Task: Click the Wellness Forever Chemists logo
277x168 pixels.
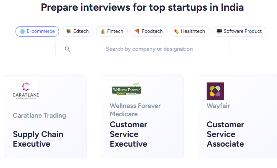Action: (127, 89)
